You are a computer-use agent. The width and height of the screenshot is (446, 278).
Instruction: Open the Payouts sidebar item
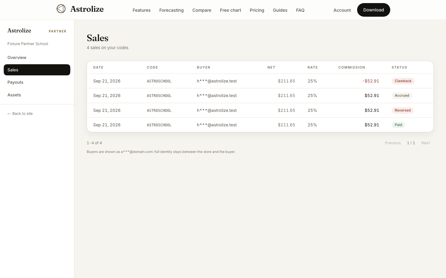click(37, 82)
